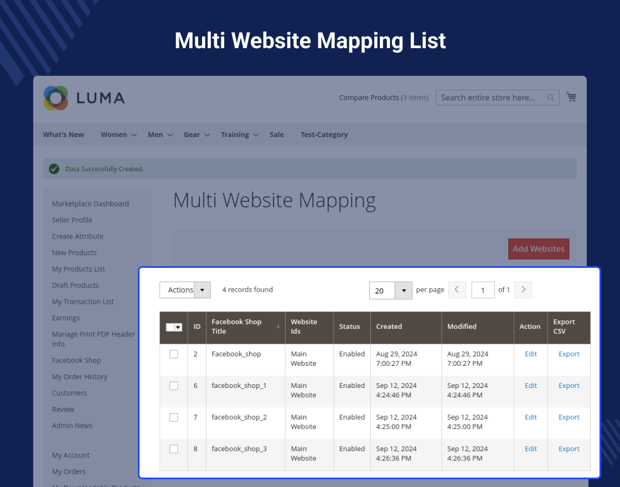Click the Facebook Shop Title sort arrow
Viewport: 620px width, 487px height.
[x=278, y=326]
